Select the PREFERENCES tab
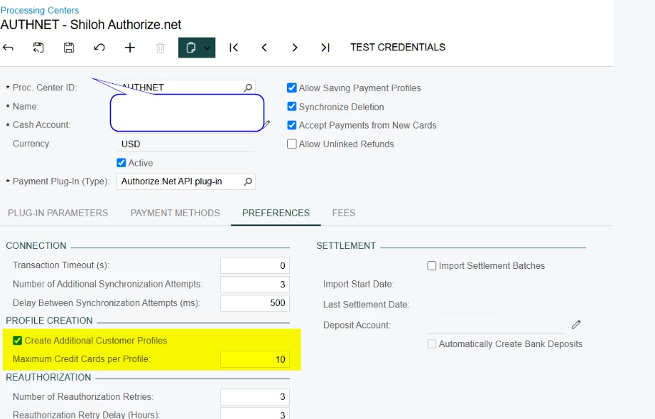 (x=276, y=213)
